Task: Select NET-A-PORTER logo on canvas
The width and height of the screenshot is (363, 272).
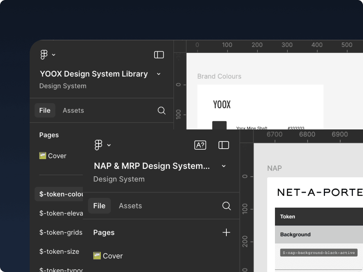Action: 320,192
